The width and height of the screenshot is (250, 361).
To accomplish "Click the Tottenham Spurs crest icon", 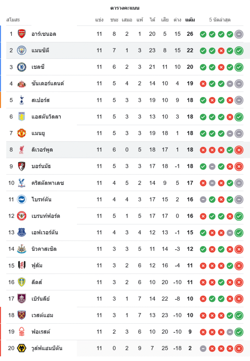I will tap(22, 100).
